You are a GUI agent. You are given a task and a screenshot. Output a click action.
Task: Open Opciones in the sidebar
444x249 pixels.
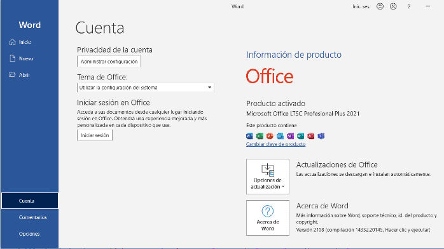point(29,234)
